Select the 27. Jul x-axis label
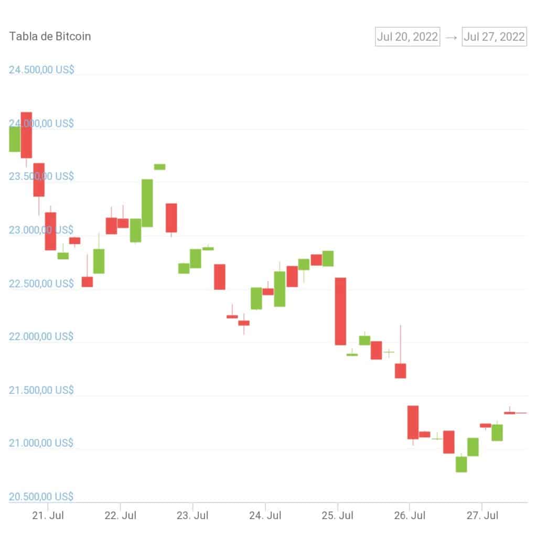The image size is (537, 537). pos(483,516)
